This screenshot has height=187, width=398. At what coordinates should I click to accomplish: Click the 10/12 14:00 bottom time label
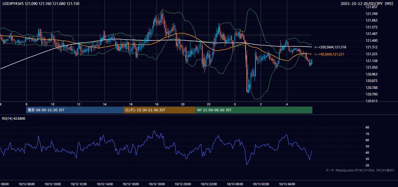pos(105,184)
